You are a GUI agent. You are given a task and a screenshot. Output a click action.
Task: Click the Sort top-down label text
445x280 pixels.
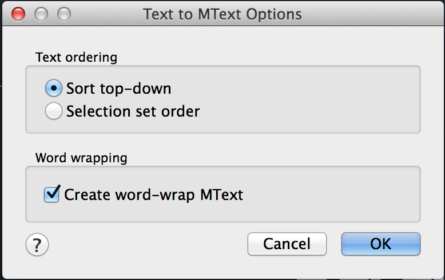coord(118,89)
